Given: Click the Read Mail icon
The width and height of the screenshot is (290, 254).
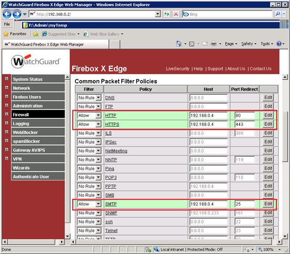Looking at the screenshot, I should point(205,44).
